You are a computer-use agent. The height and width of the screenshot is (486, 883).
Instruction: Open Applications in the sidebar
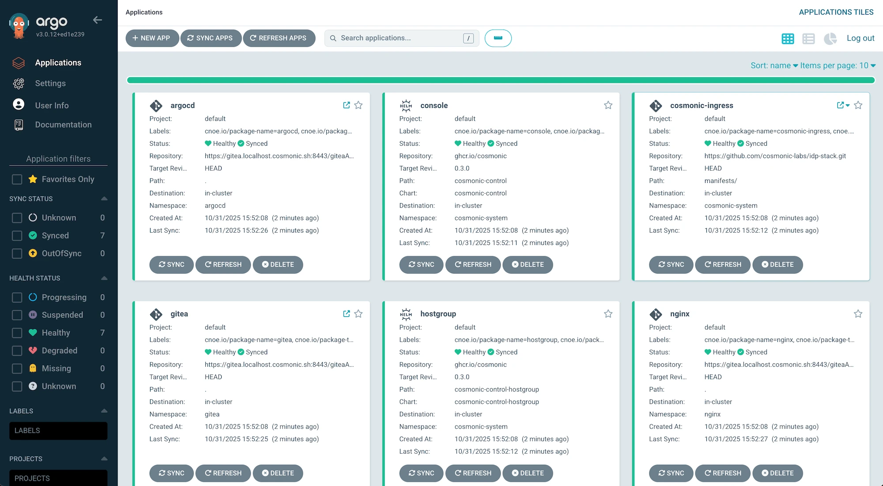click(x=58, y=63)
